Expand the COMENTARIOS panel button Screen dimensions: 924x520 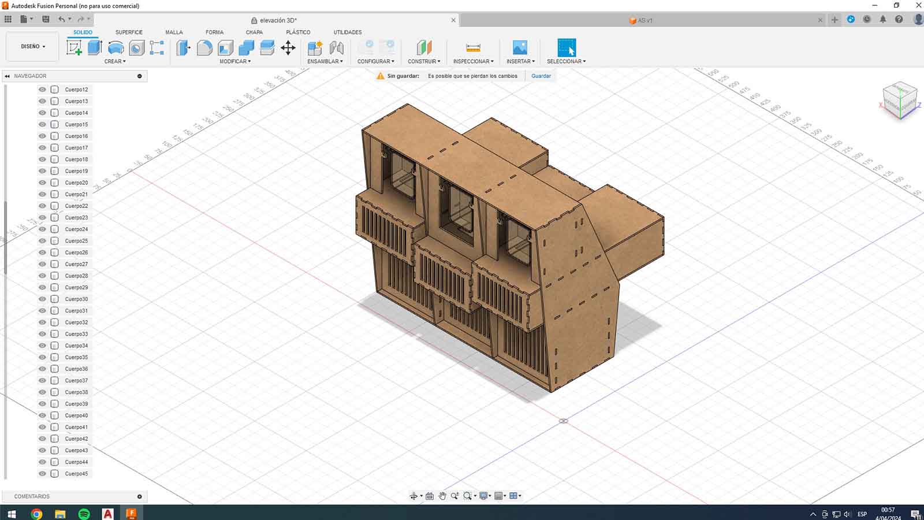[x=139, y=496]
